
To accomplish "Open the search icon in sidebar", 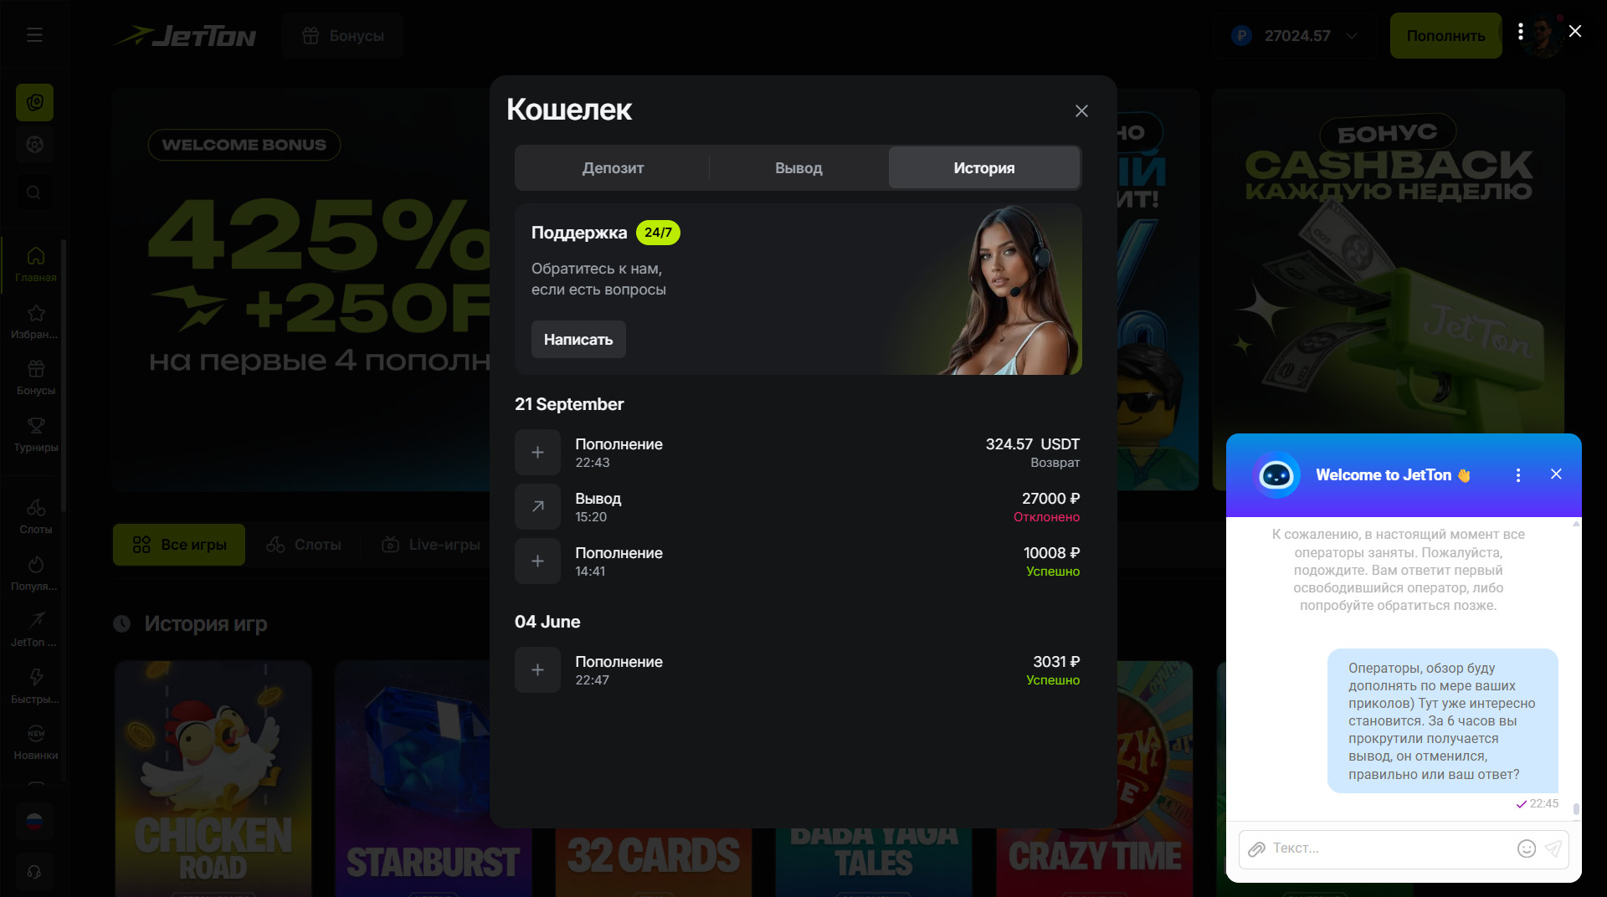I will tap(33, 192).
